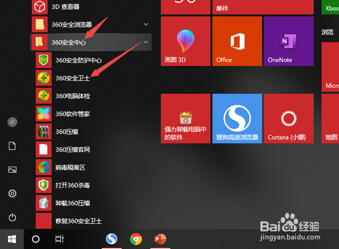Launch the OneNote tile
Viewport: 339px width, 249px height.
point(289,41)
